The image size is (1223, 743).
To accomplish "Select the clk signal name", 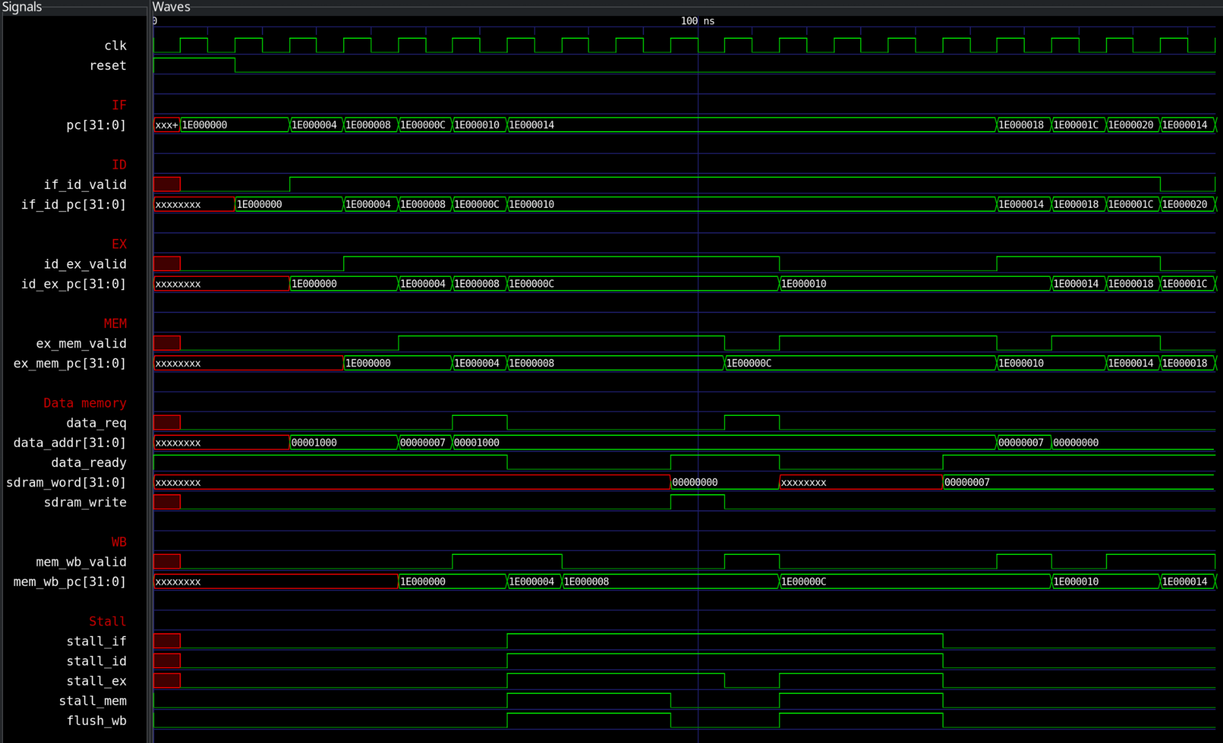I will click(115, 46).
